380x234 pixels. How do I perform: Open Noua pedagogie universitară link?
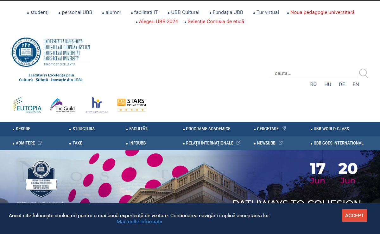point(322,12)
